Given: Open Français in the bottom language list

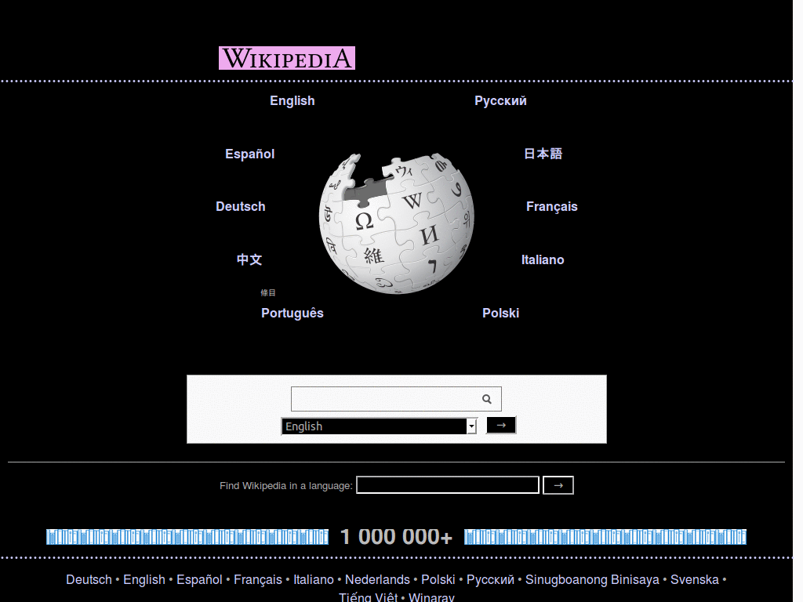Looking at the screenshot, I should (x=258, y=579).
